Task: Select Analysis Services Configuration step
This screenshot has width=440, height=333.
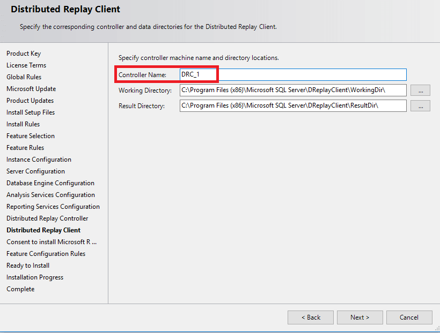Action: [x=50, y=195]
